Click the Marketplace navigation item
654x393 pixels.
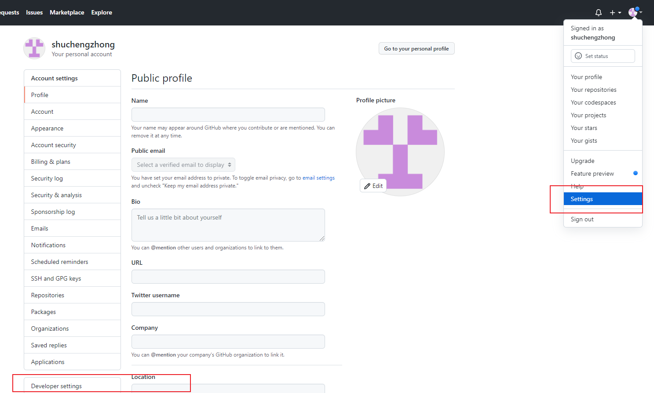67,12
